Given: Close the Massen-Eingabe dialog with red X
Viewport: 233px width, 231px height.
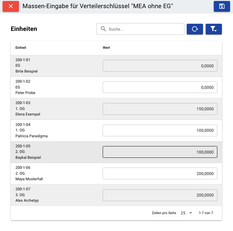Looking at the screenshot, I should pyautogui.click(x=11, y=6).
